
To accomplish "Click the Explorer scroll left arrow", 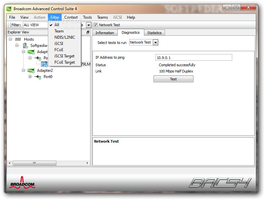I will coord(10,163).
